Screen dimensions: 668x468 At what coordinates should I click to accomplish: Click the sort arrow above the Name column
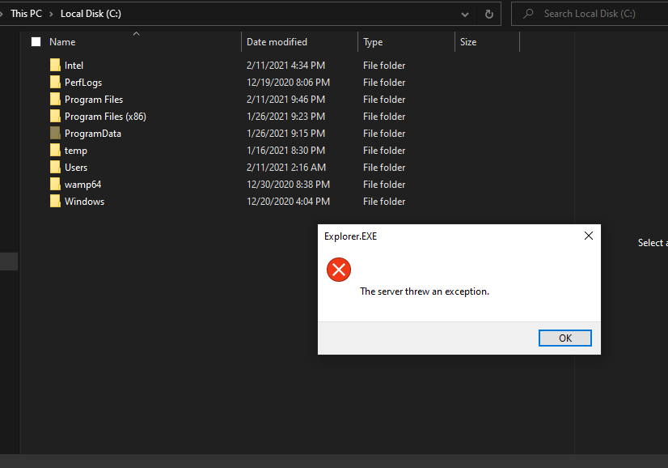pos(136,34)
